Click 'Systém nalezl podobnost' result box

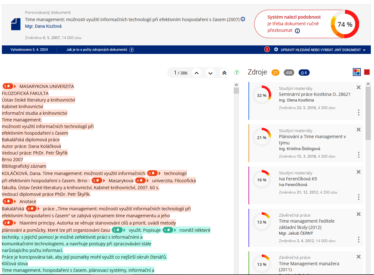pyautogui.click(x=307, y=24)
